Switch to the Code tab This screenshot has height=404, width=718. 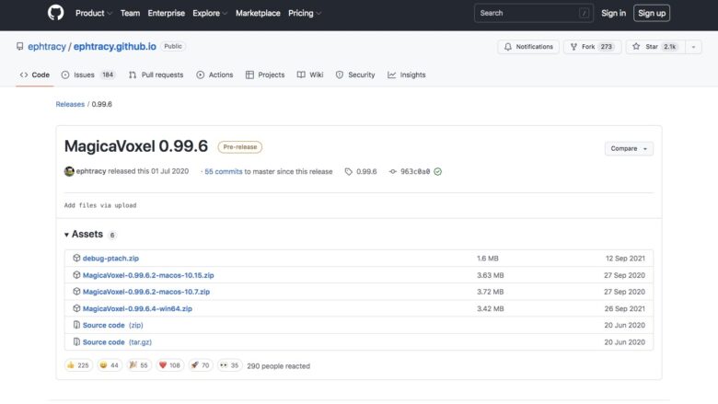click(x=35, y=75)
